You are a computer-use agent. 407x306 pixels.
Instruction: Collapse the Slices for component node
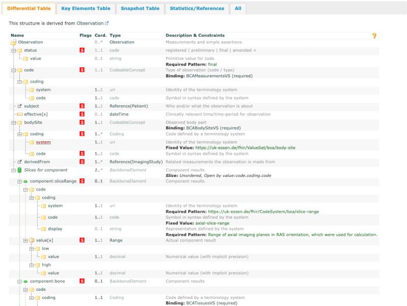point(14,169)
